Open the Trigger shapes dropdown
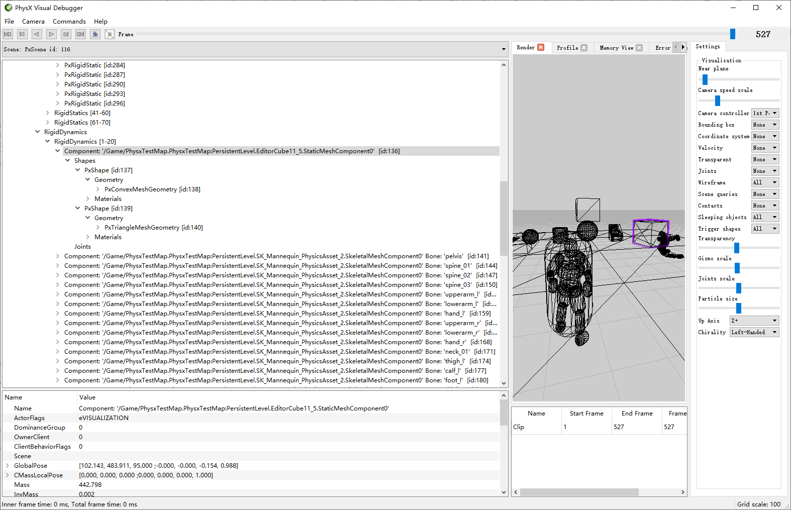This screenshot has height=510, width=791. pos(765,229)
